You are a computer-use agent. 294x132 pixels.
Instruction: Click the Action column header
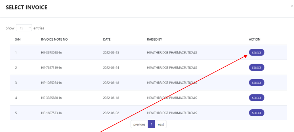click(x=255, y=40)
